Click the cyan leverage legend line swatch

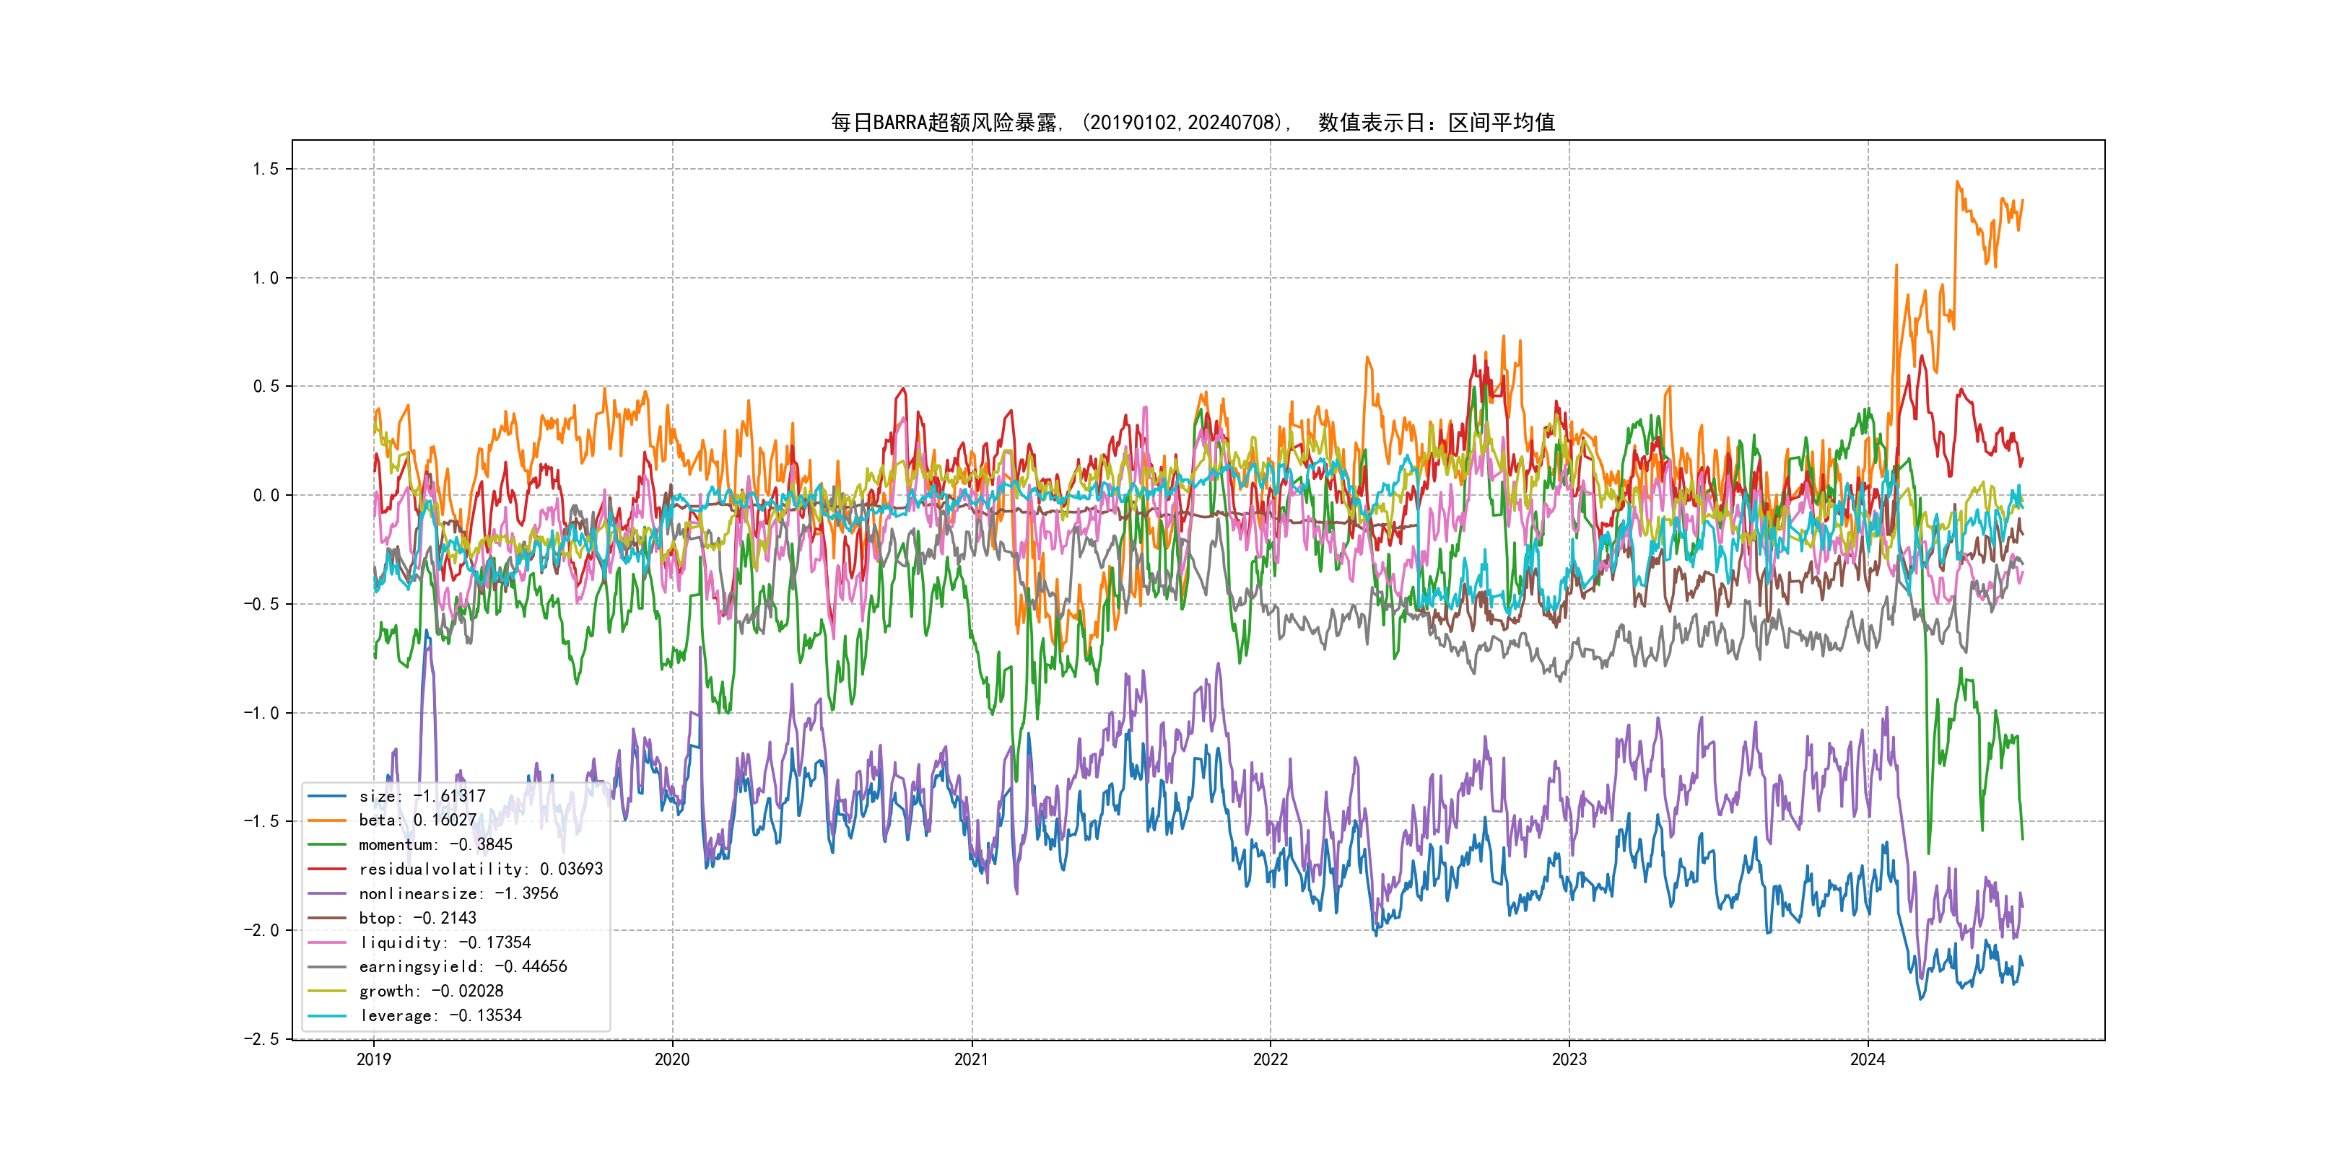coord(327,1015)
